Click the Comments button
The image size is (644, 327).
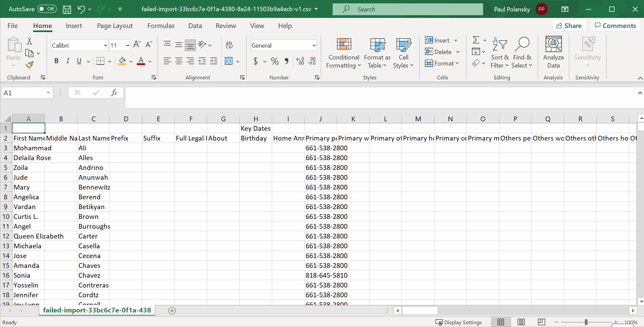click(615, 26)
